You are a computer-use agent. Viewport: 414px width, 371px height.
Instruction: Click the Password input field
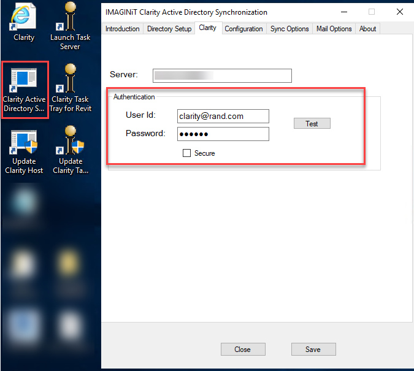tap(223, 134)
